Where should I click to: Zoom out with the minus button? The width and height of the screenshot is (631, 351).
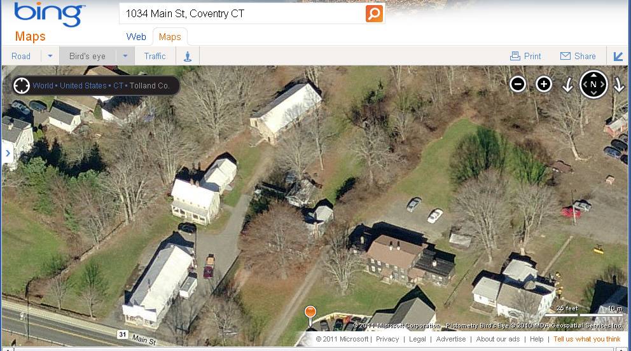point(518,85)
